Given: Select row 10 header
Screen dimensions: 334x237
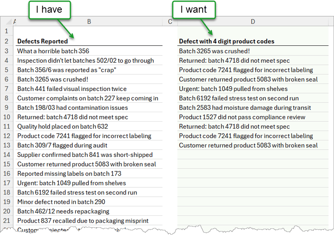Looking at the screenshot, I should (x=7, y=117).
